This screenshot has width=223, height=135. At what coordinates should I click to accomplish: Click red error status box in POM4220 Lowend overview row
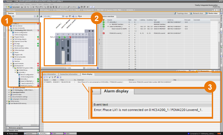pyautogui.click(x=104, y=33)
